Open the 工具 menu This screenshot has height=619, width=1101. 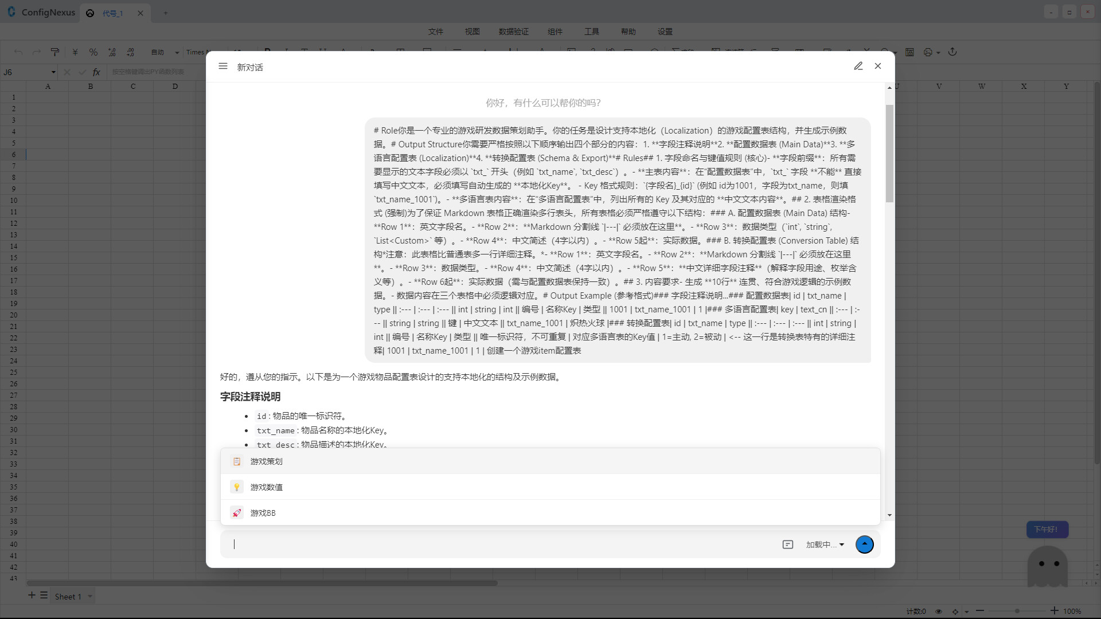pyautogui.click(x=592, y=32)
